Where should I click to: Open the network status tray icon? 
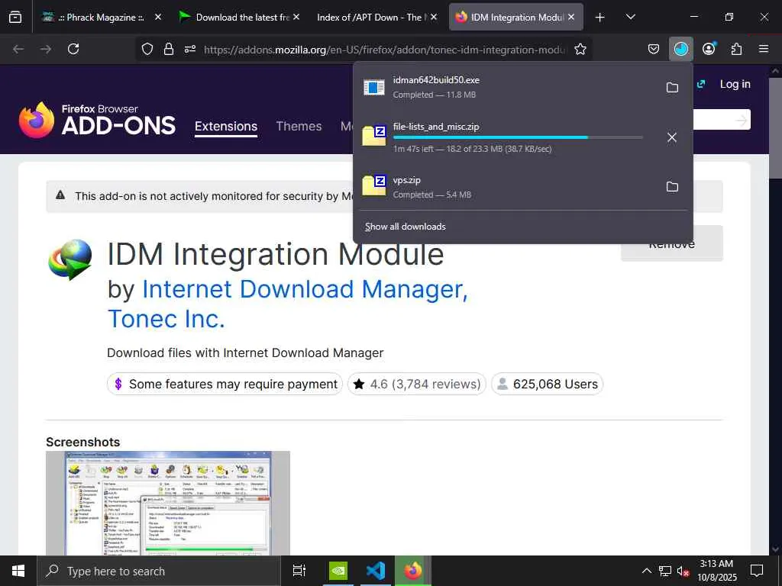665,571
